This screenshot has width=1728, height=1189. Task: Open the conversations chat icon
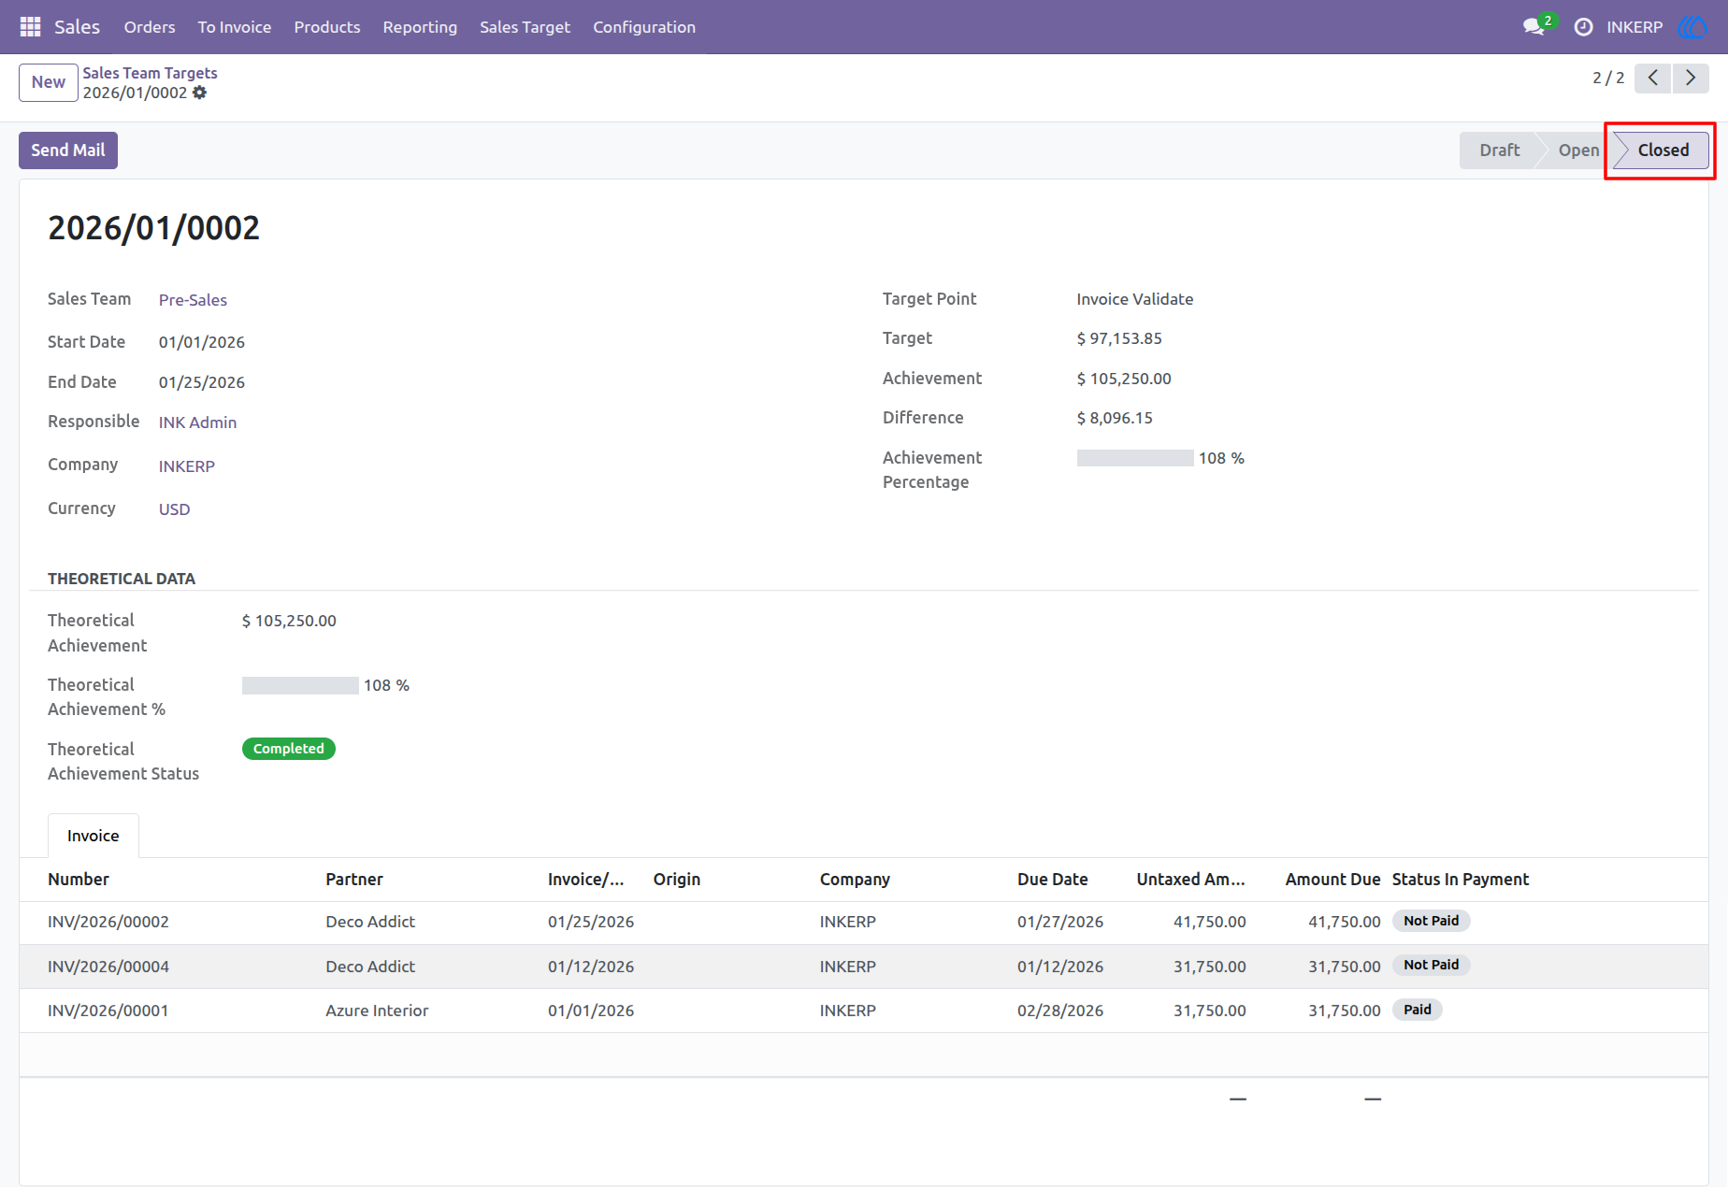point(1534,27)
